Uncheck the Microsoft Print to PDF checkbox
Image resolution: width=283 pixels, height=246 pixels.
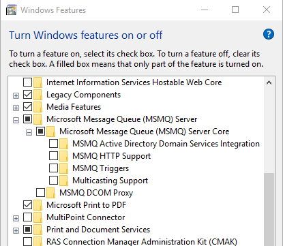point(27,205)
